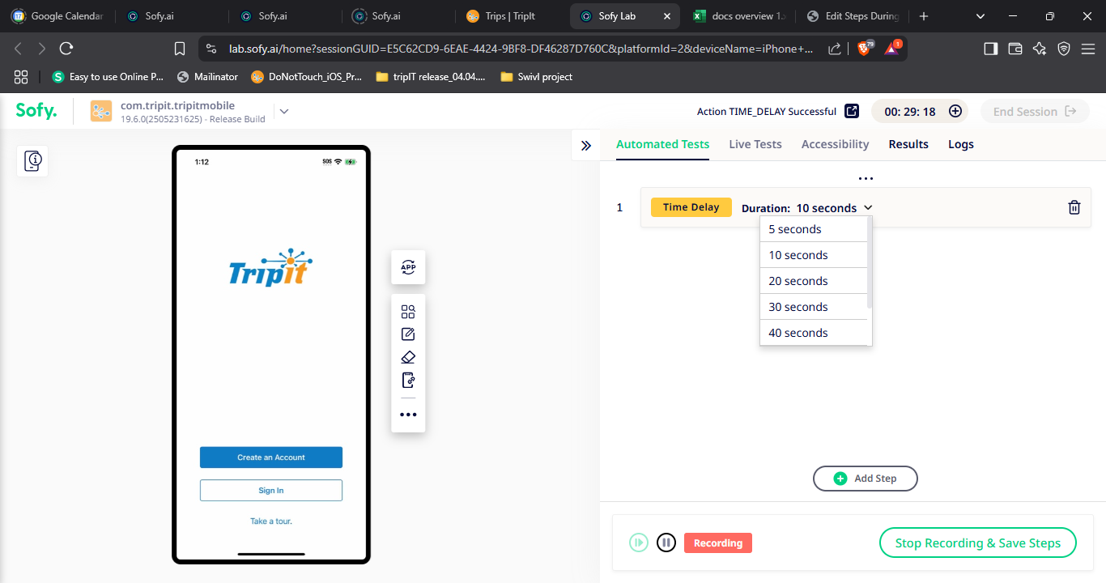Click the plus icon to extend session time
This screenshot has height=583, width=1106.
tap(955, 112)
